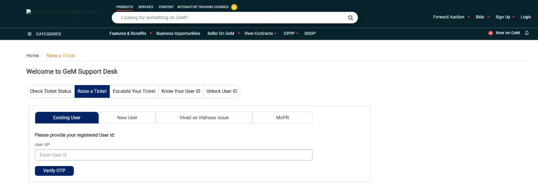
Task: Click the Raise a Ticket breadcrumb
Action: [61, 56]
